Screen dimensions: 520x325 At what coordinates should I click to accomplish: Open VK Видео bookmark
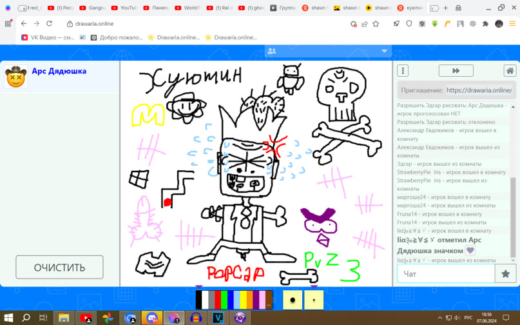48,37
